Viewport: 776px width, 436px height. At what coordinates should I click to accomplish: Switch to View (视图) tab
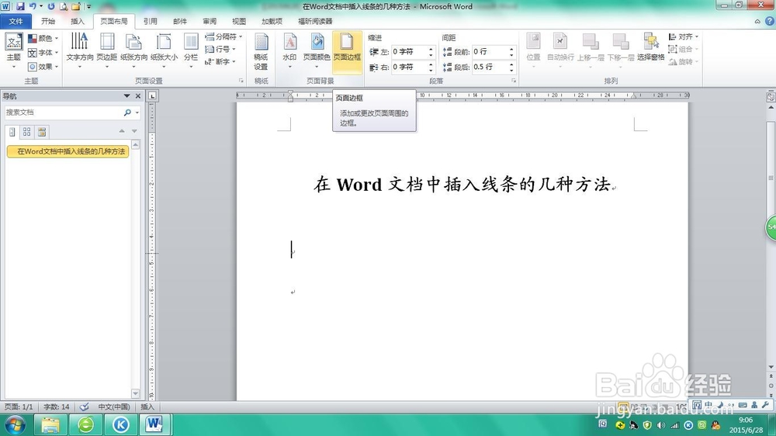coord(239,21)
